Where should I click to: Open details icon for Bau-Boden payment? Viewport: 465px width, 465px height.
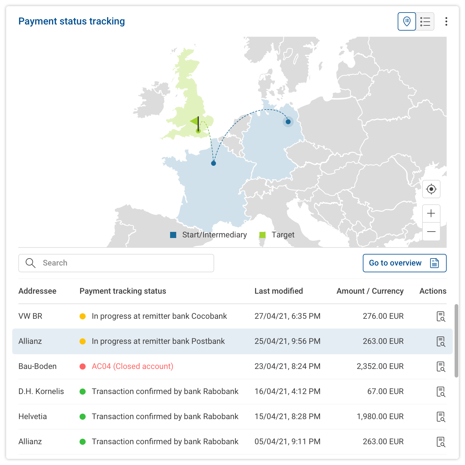(441, 366)
